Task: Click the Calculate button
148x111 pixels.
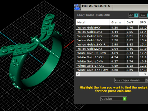Action: tap(114, 99)
